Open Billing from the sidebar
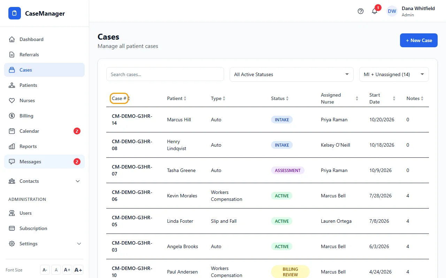 (44, 116)
